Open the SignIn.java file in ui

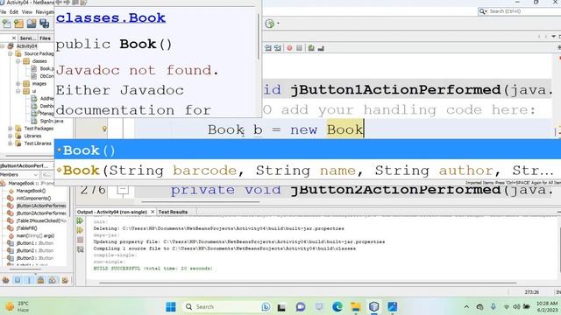tap(52, 121)
